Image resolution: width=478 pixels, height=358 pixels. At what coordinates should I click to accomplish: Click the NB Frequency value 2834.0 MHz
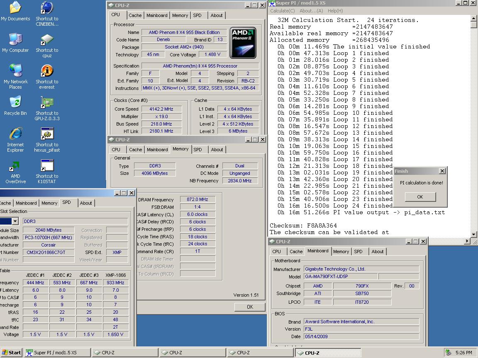(239, 181)
